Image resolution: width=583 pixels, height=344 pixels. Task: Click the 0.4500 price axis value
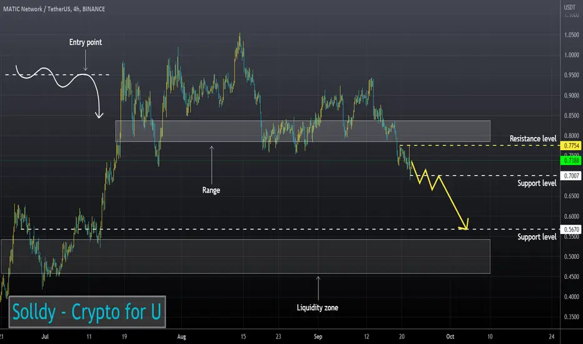(572, 276)
